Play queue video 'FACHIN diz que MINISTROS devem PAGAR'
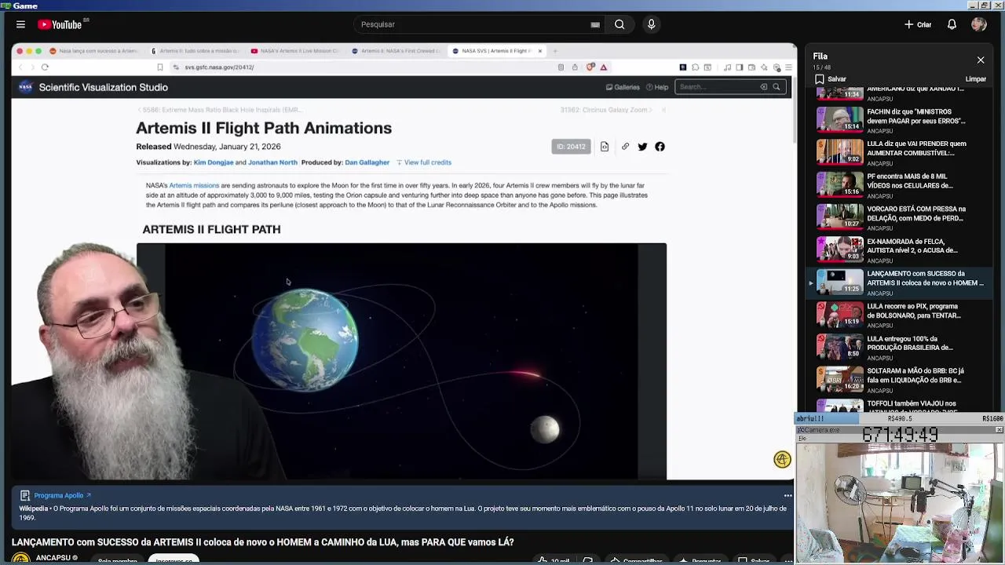 900,121
